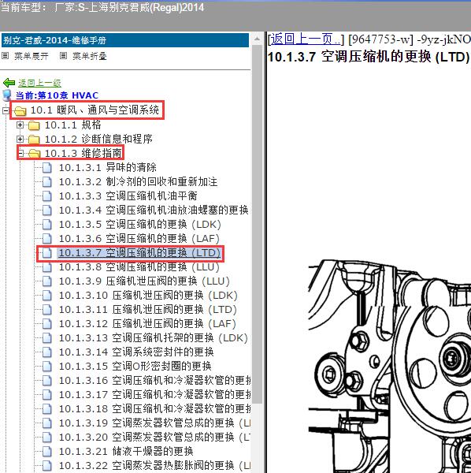Open 10.1.3.6 空调压缩机的更换 (LAF)

tap(139, 238)
